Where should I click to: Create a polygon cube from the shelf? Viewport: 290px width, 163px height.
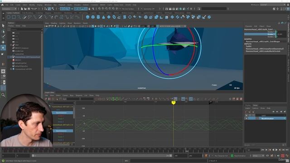(x=93, y=17)
